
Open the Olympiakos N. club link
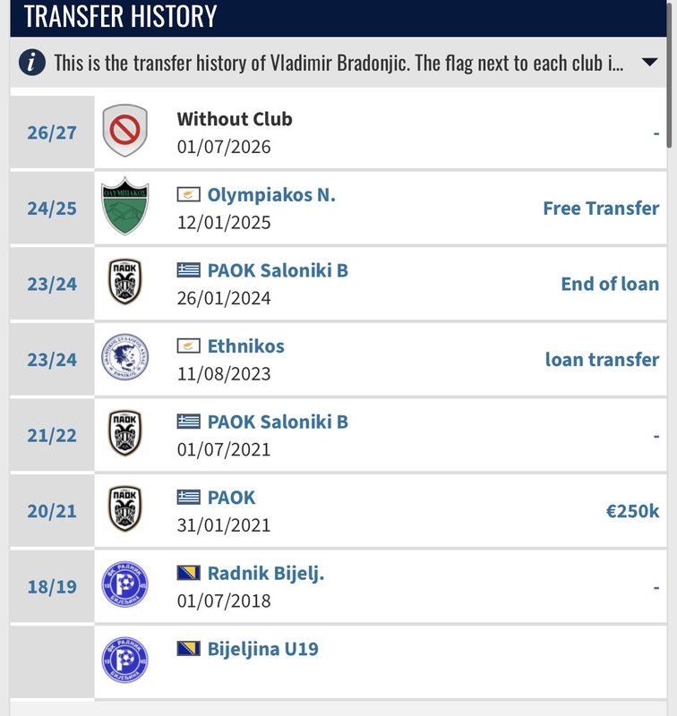click(x=271, y=195)
